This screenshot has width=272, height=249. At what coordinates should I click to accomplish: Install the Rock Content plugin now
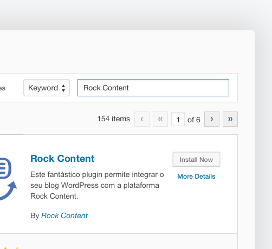tap(196, 160)
